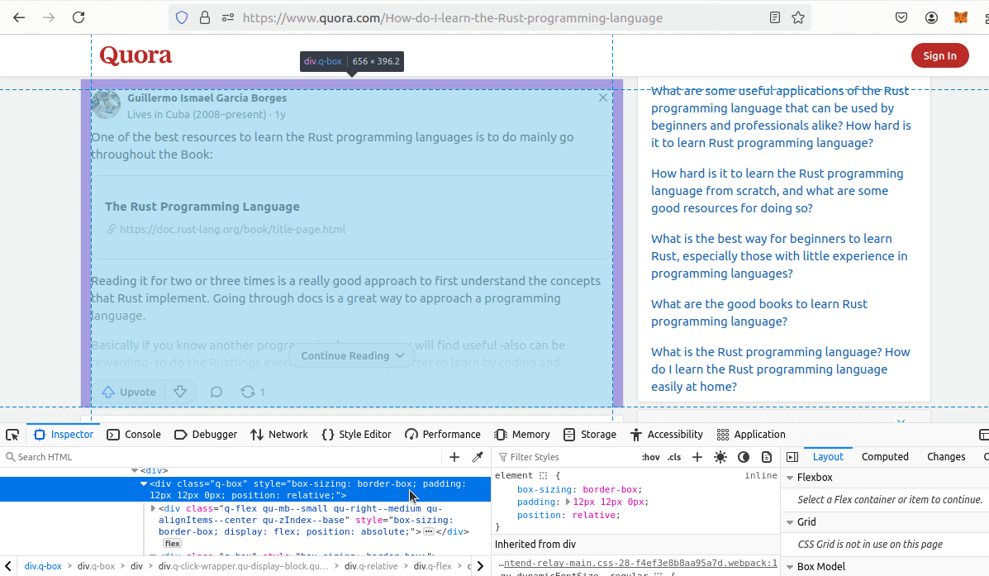Collapse the Box Model section

point(790,567)
